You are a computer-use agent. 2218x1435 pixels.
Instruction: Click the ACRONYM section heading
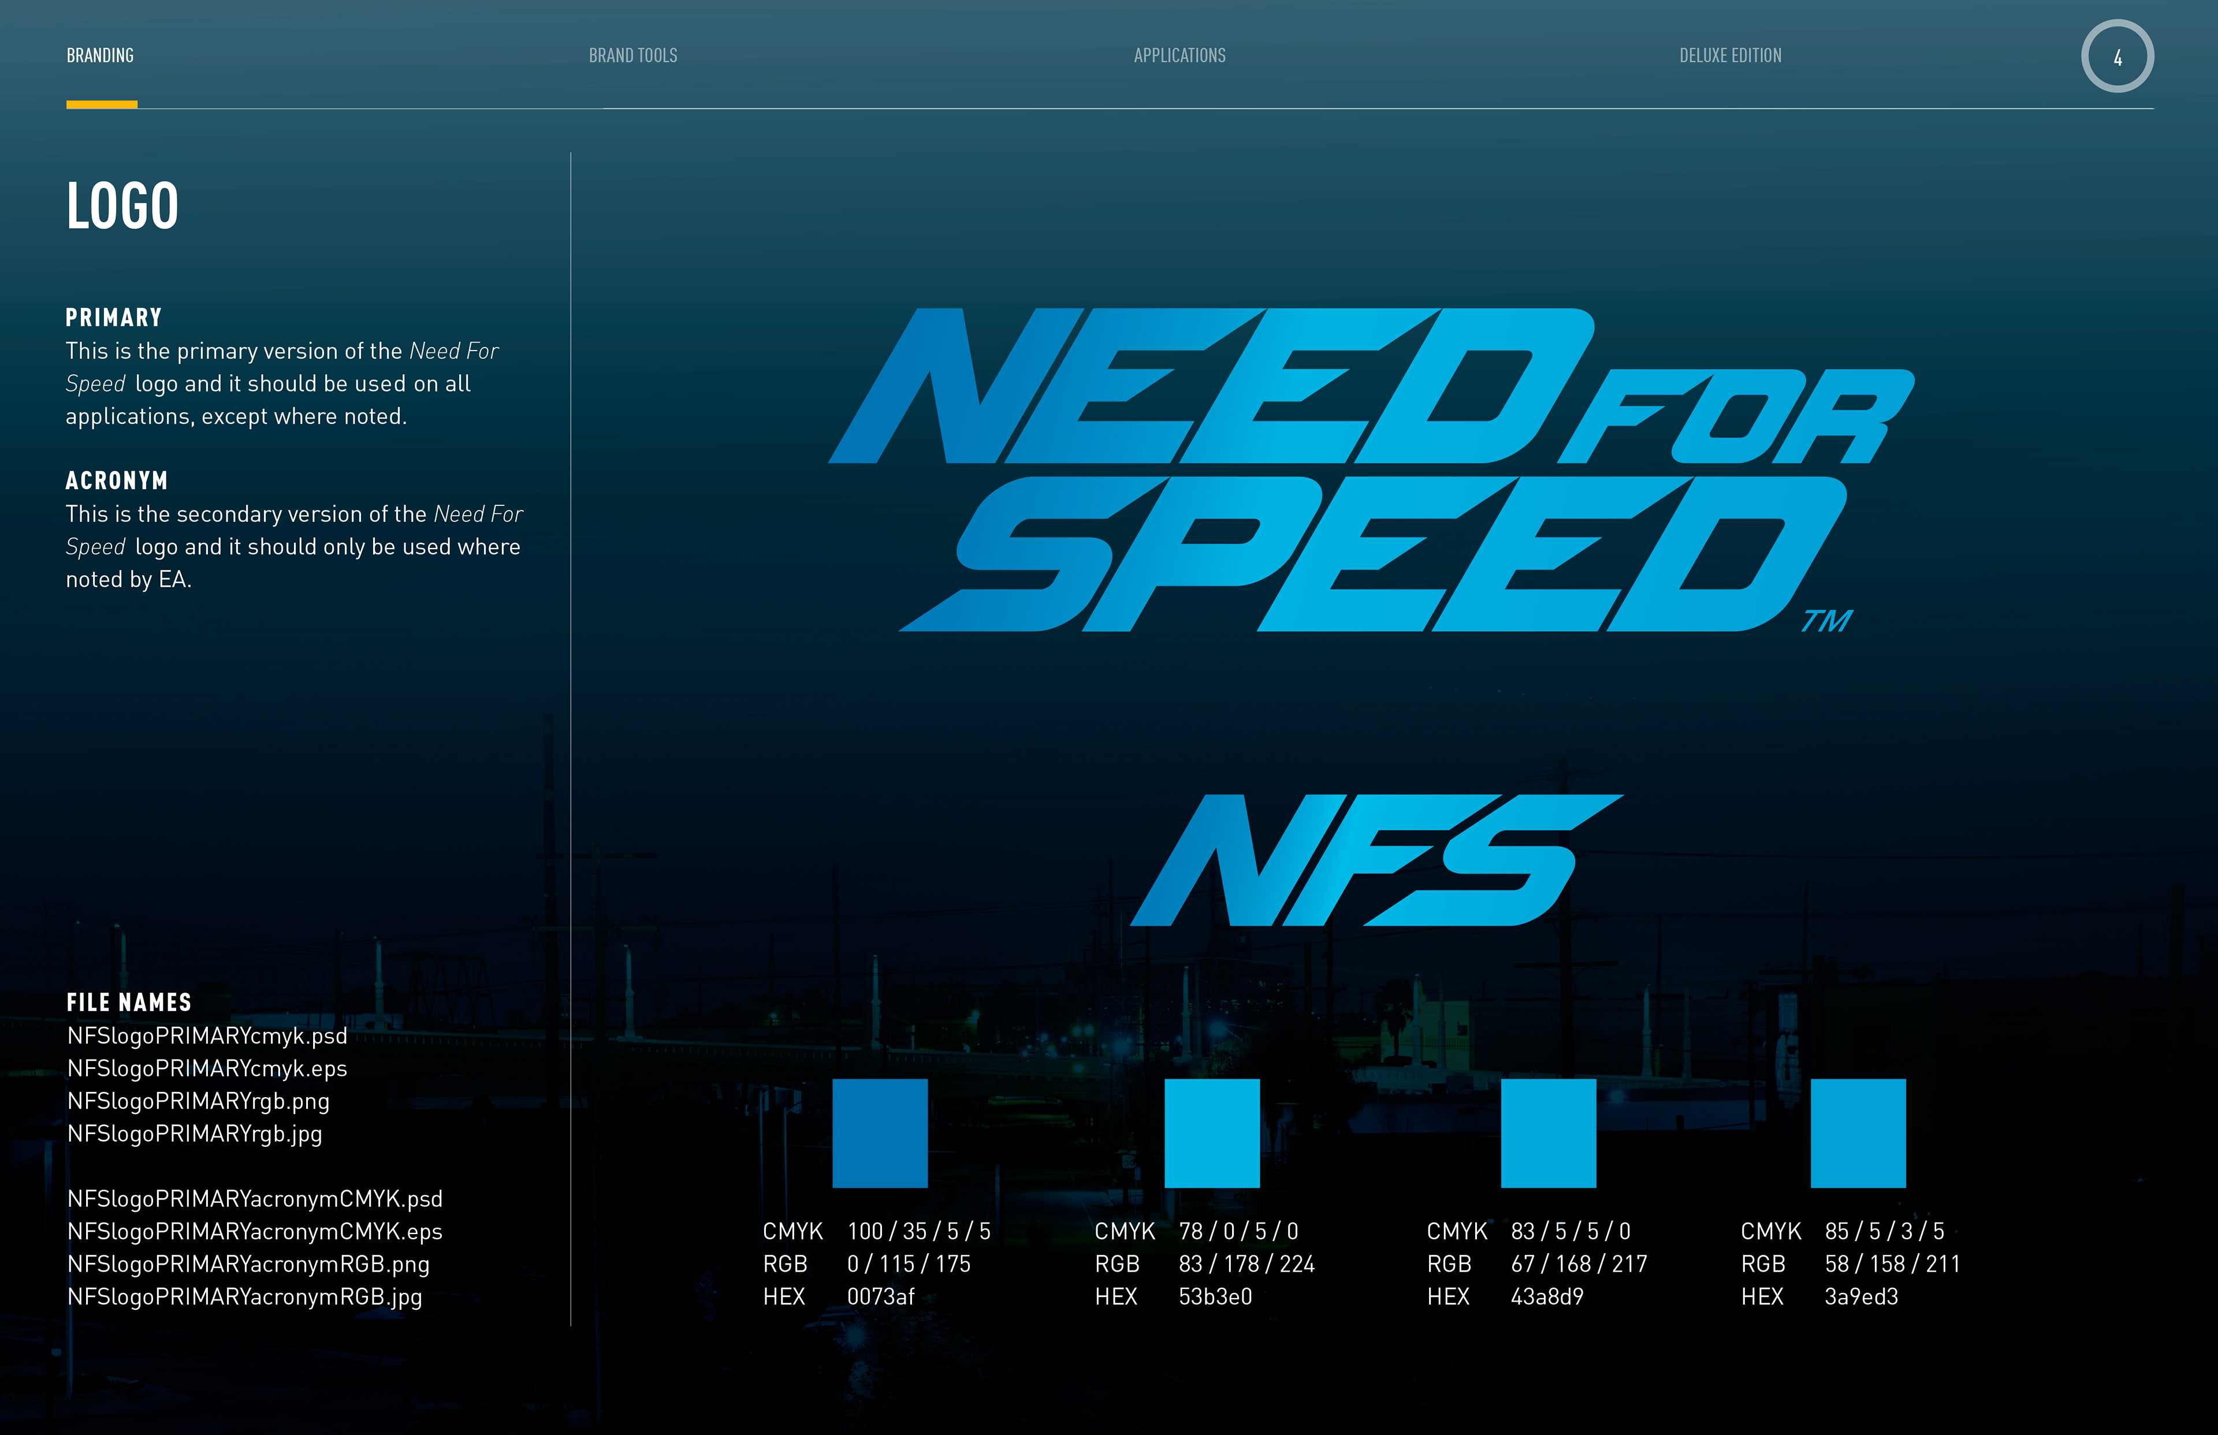tap(117, 481)
